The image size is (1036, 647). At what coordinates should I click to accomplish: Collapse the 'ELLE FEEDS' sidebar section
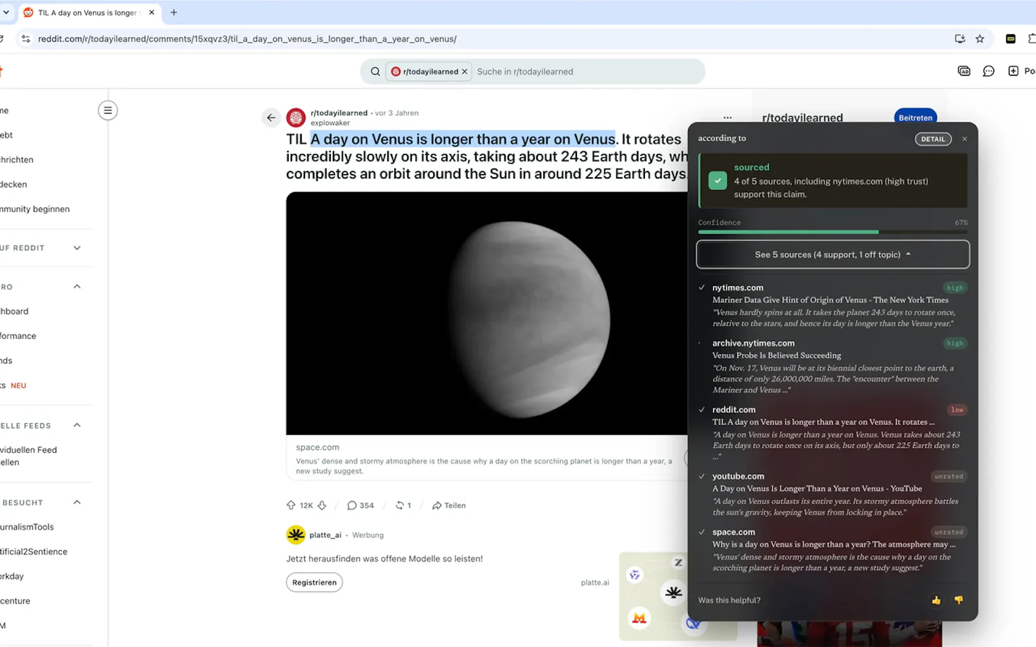77,425
